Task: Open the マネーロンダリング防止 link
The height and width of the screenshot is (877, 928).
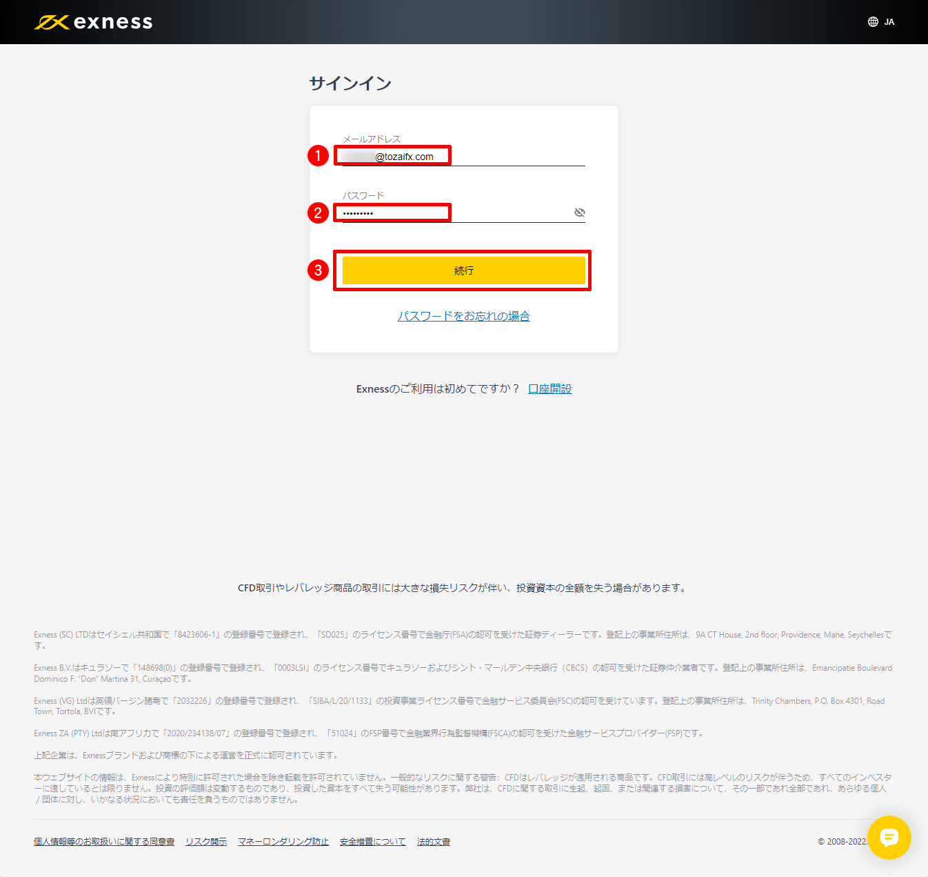Action: tap(283, 841)
